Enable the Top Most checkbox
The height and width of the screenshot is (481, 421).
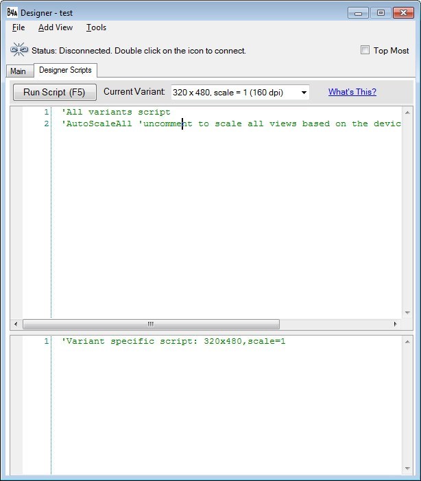click(x=365, y=50)
